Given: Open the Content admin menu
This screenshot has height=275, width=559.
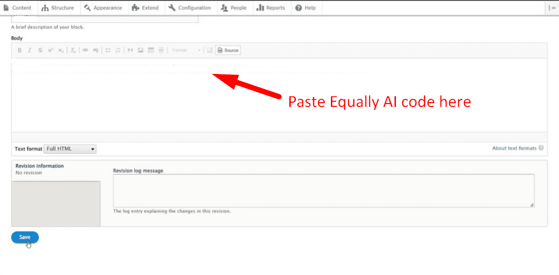Looking at the screenshot, I should tap(18, 8).
